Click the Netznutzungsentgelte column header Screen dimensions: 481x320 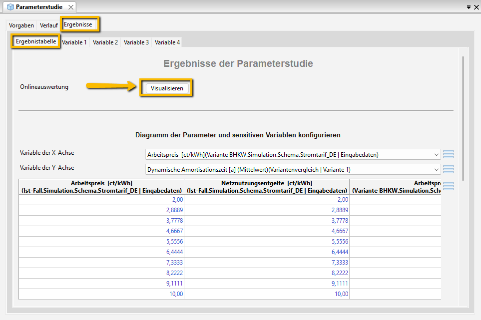267,186
